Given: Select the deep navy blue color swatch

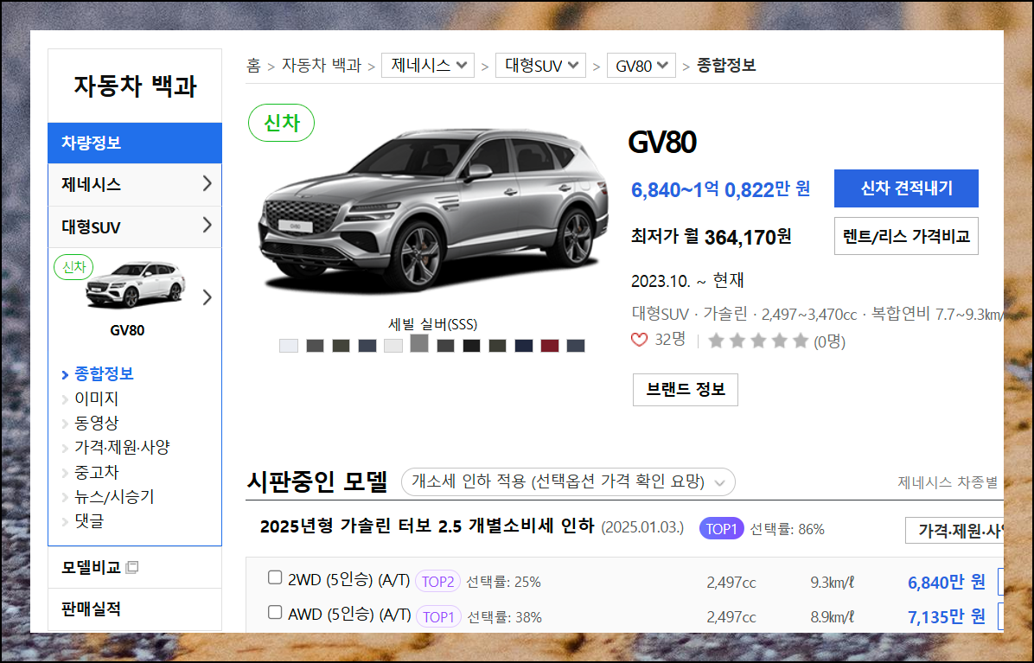Looking at the screenshot, I should pyautogui.click(x=524, y=346).
